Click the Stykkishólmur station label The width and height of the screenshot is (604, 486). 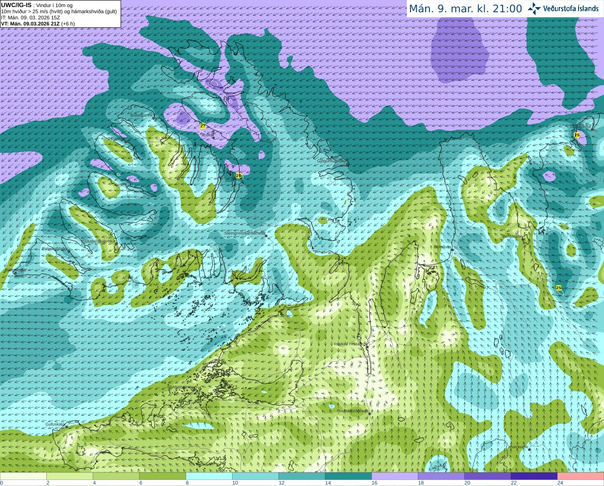[180, 387]
